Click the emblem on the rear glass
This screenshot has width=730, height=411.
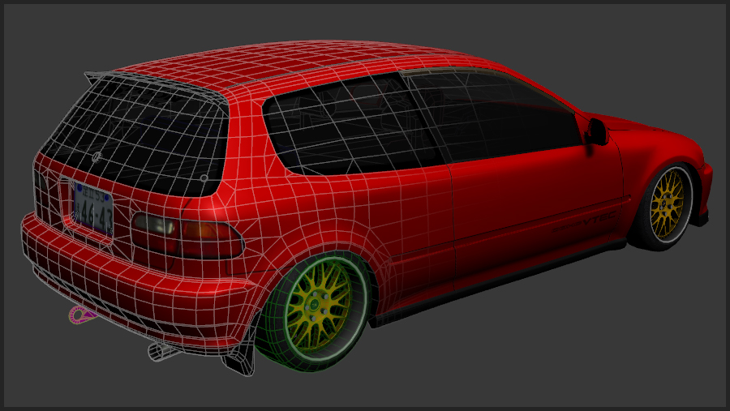point(97,157)
